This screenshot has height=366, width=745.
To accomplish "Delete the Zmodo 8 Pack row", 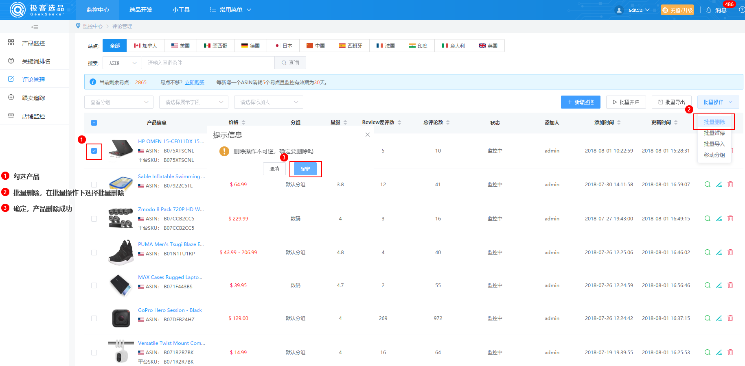I will pyautogui.click(x=730, y=218).
